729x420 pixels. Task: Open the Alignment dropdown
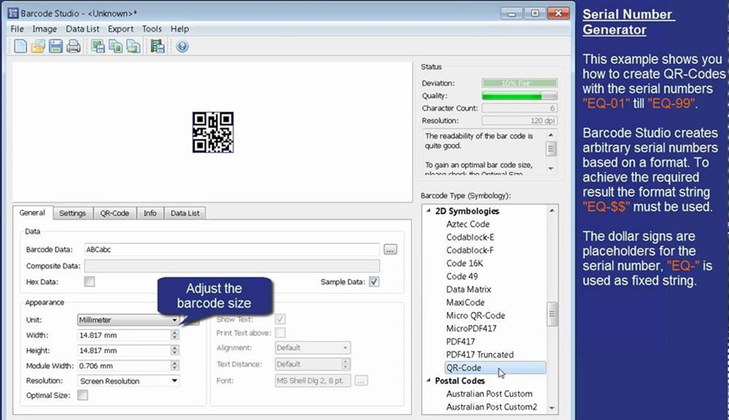313,348
